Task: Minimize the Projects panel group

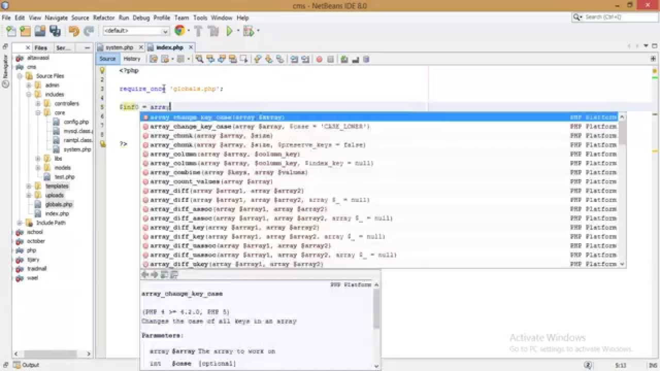Action: click(x=87, y=47)
